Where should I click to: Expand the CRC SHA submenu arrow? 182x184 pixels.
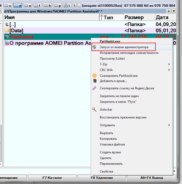169,70
